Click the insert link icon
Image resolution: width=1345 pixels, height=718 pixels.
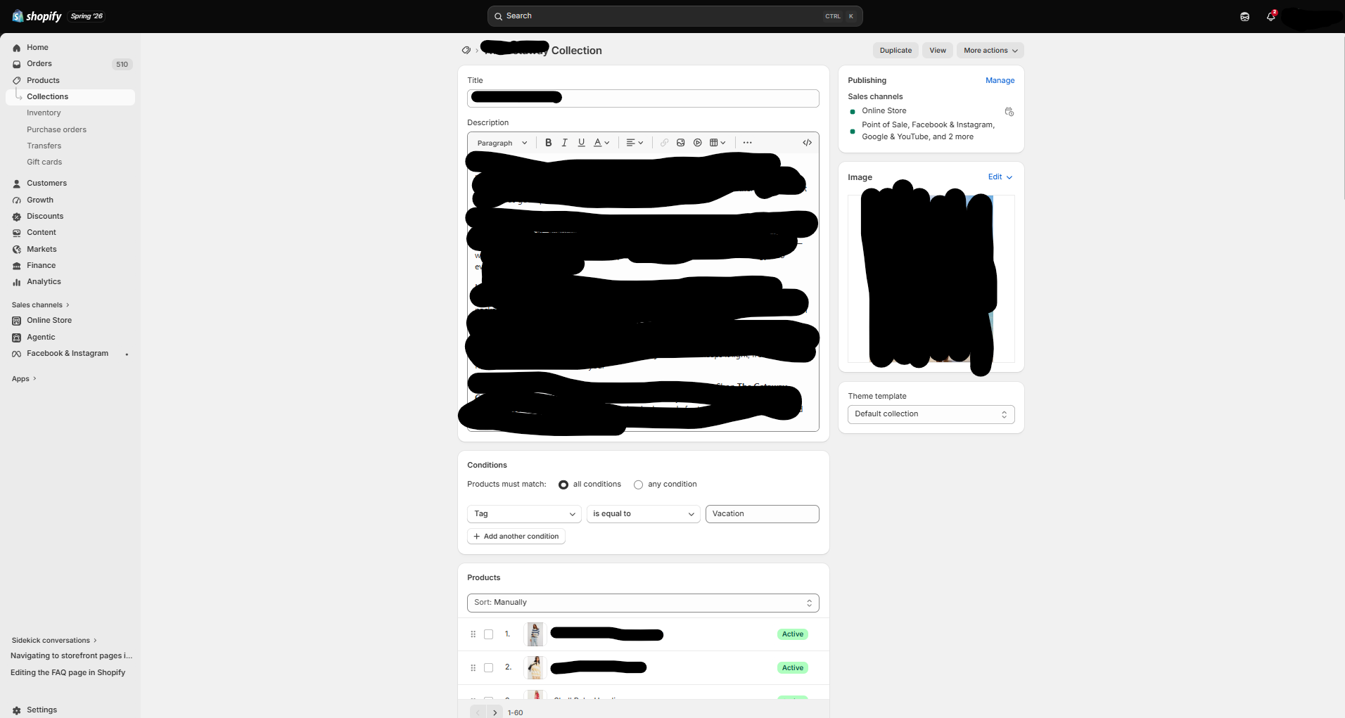(664, 143)
